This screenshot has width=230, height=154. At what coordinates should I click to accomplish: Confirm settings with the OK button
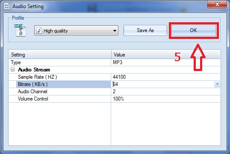pos(194,30)
